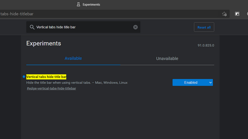Click the blue modified indicator dot
The height and width of the screenshot is (139, 248).
[x=24, y=76]
